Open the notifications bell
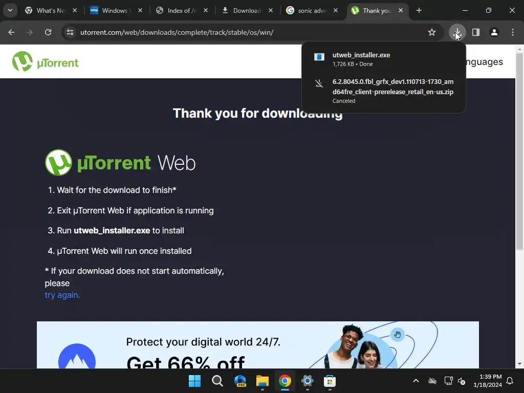The width and height of the screenshot is (524, 393). coord(510,381)
